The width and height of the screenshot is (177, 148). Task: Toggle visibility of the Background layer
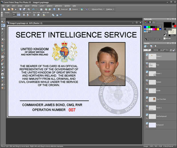(x=147, y=127)
